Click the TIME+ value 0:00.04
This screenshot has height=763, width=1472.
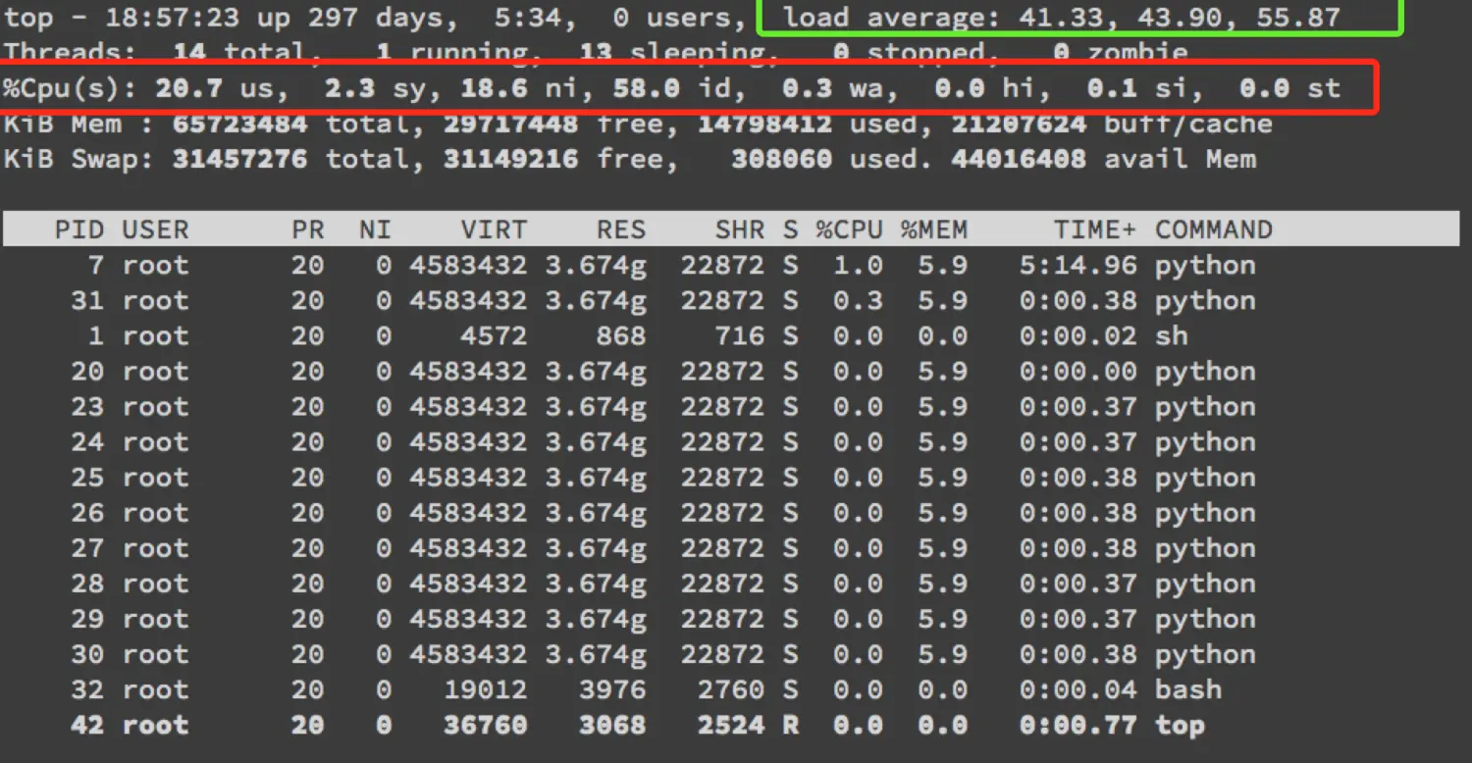click(x=1078, y=689)
